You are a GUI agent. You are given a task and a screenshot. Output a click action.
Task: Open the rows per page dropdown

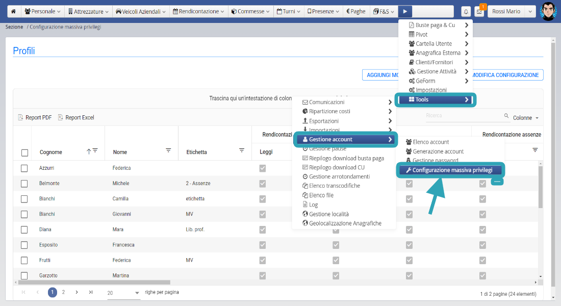coord(123,293)
